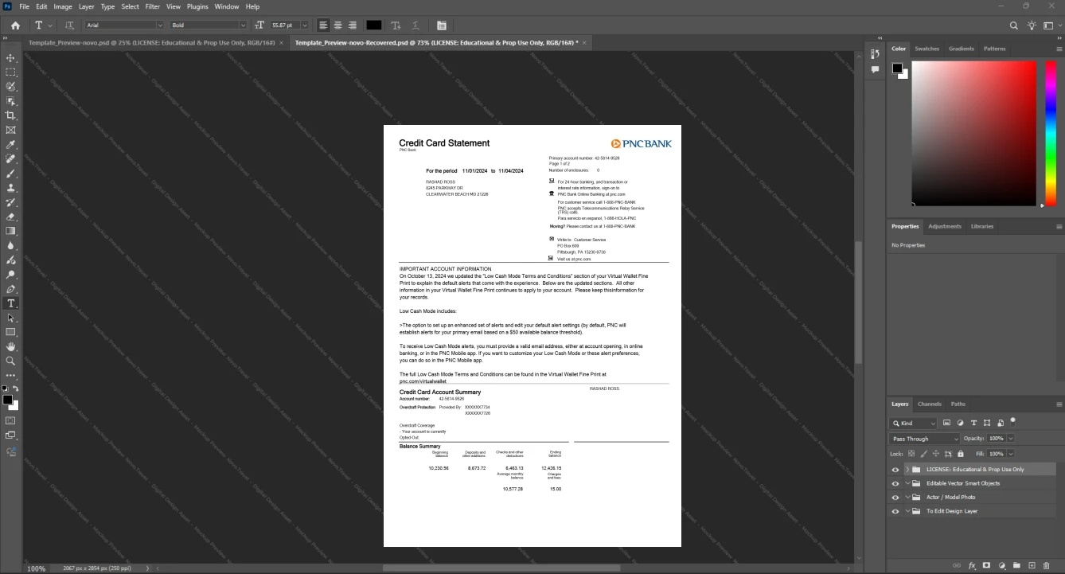Collapse the To Edit Design Layer group
Viewport: 1065px width, 574px height.
coord(907,511)
